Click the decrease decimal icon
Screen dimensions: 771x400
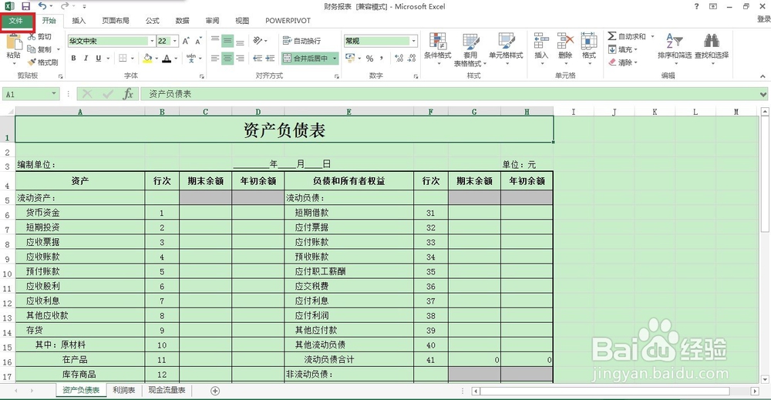[x=412, y=58]
